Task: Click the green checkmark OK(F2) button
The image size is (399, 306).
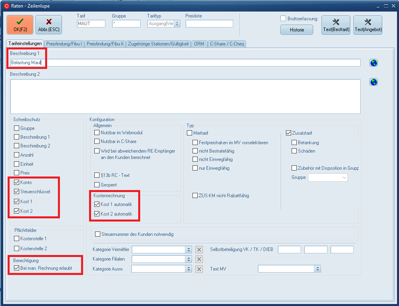Action: click(x=20, y=25)
